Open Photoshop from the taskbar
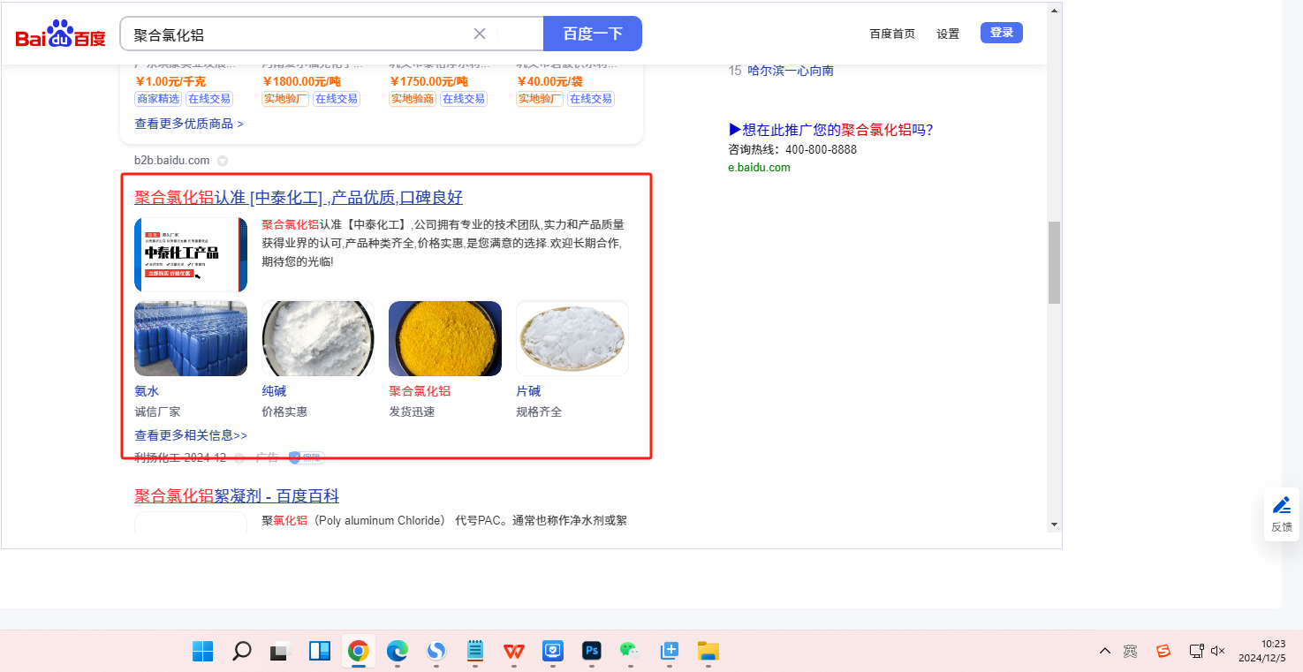This screenshot has height=672, width=1303. coord(592,652)
